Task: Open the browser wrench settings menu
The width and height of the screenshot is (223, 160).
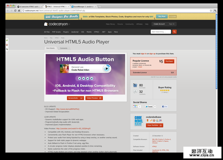Action: pyautogui.click(x=215, y=11)
